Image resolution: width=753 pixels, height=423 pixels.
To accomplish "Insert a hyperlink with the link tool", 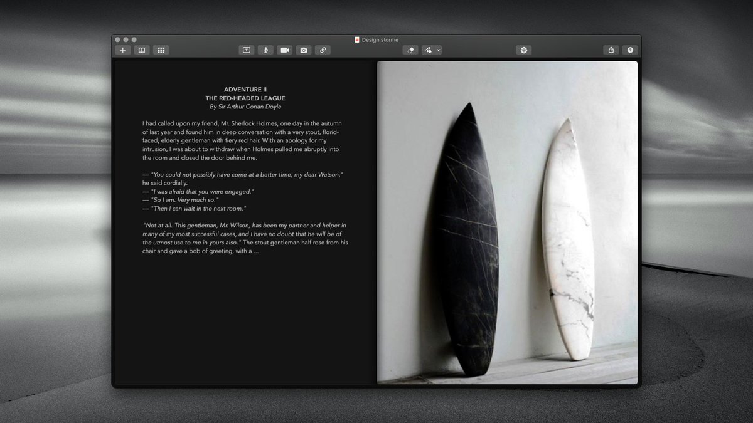I will (x=323, y=50).
